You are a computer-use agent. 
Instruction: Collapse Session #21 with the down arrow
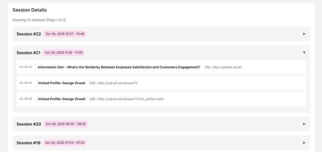[304, 53]
